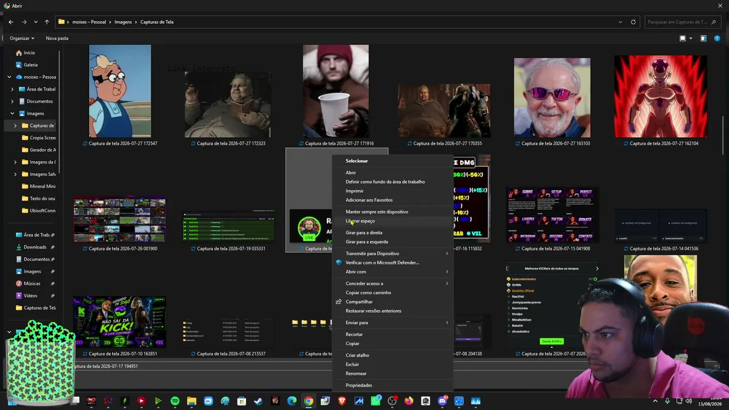Open the view options dropdown arrow
Screen dimensions: 729x410
[x=691, y=38]
